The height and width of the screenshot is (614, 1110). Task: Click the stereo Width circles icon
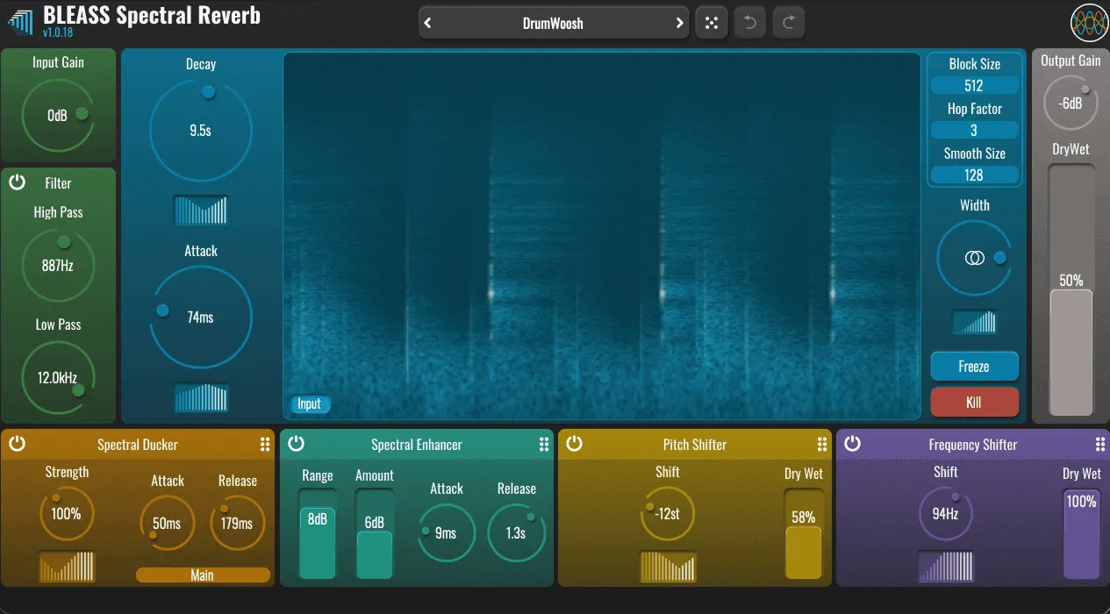[974, 258]
